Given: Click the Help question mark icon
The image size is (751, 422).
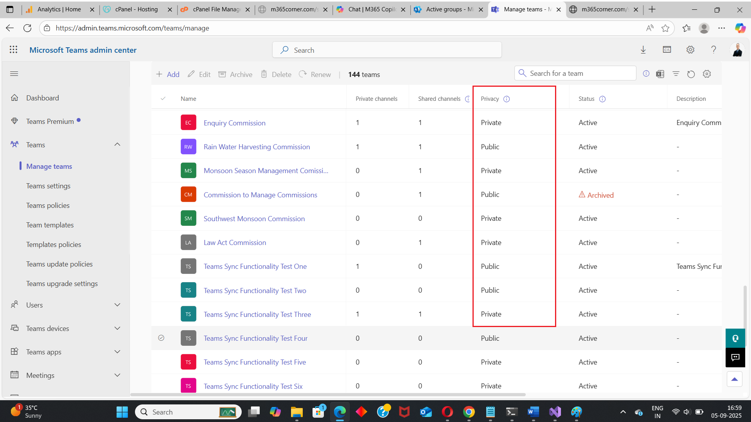Looking at the screenshot, I should pyautogui.click(x=713, y=50).
